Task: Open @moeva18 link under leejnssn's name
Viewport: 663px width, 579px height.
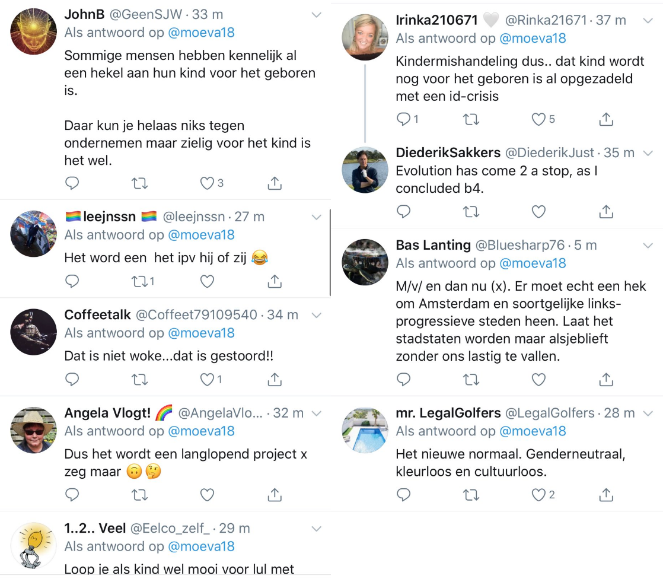Action: [201, 235]
